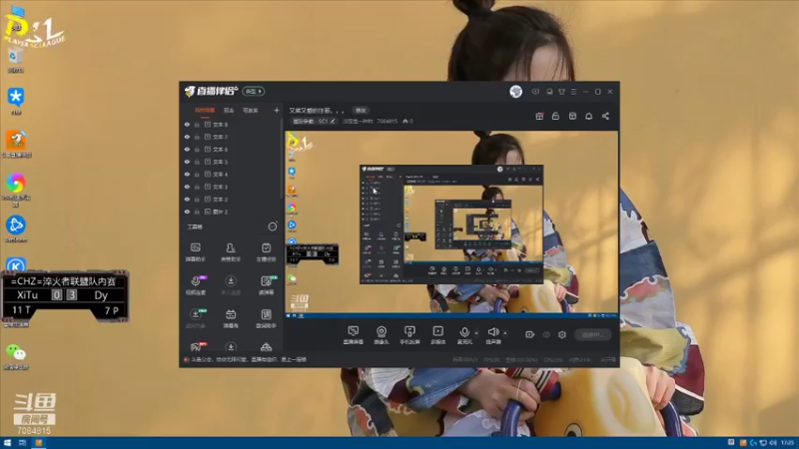Select the first orange-highlighted scene tab

(205, 111)
